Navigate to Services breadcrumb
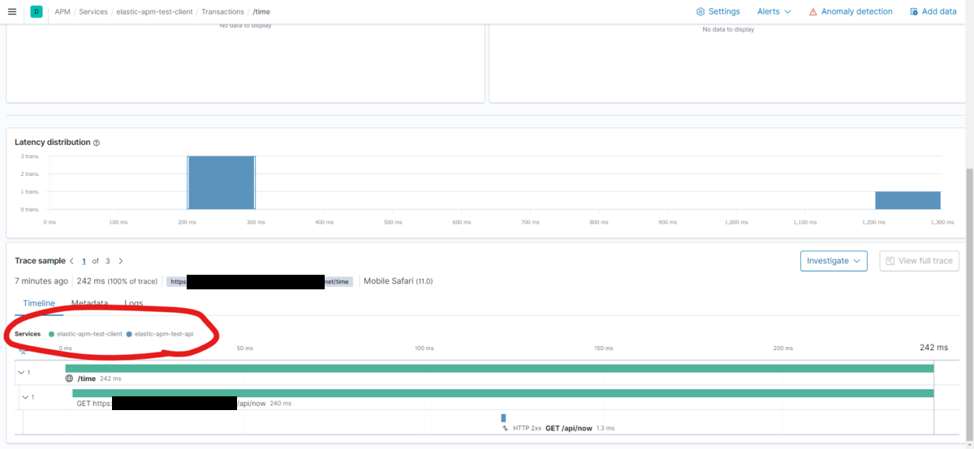This screenshot has height=449, width=974. (93, 12)
